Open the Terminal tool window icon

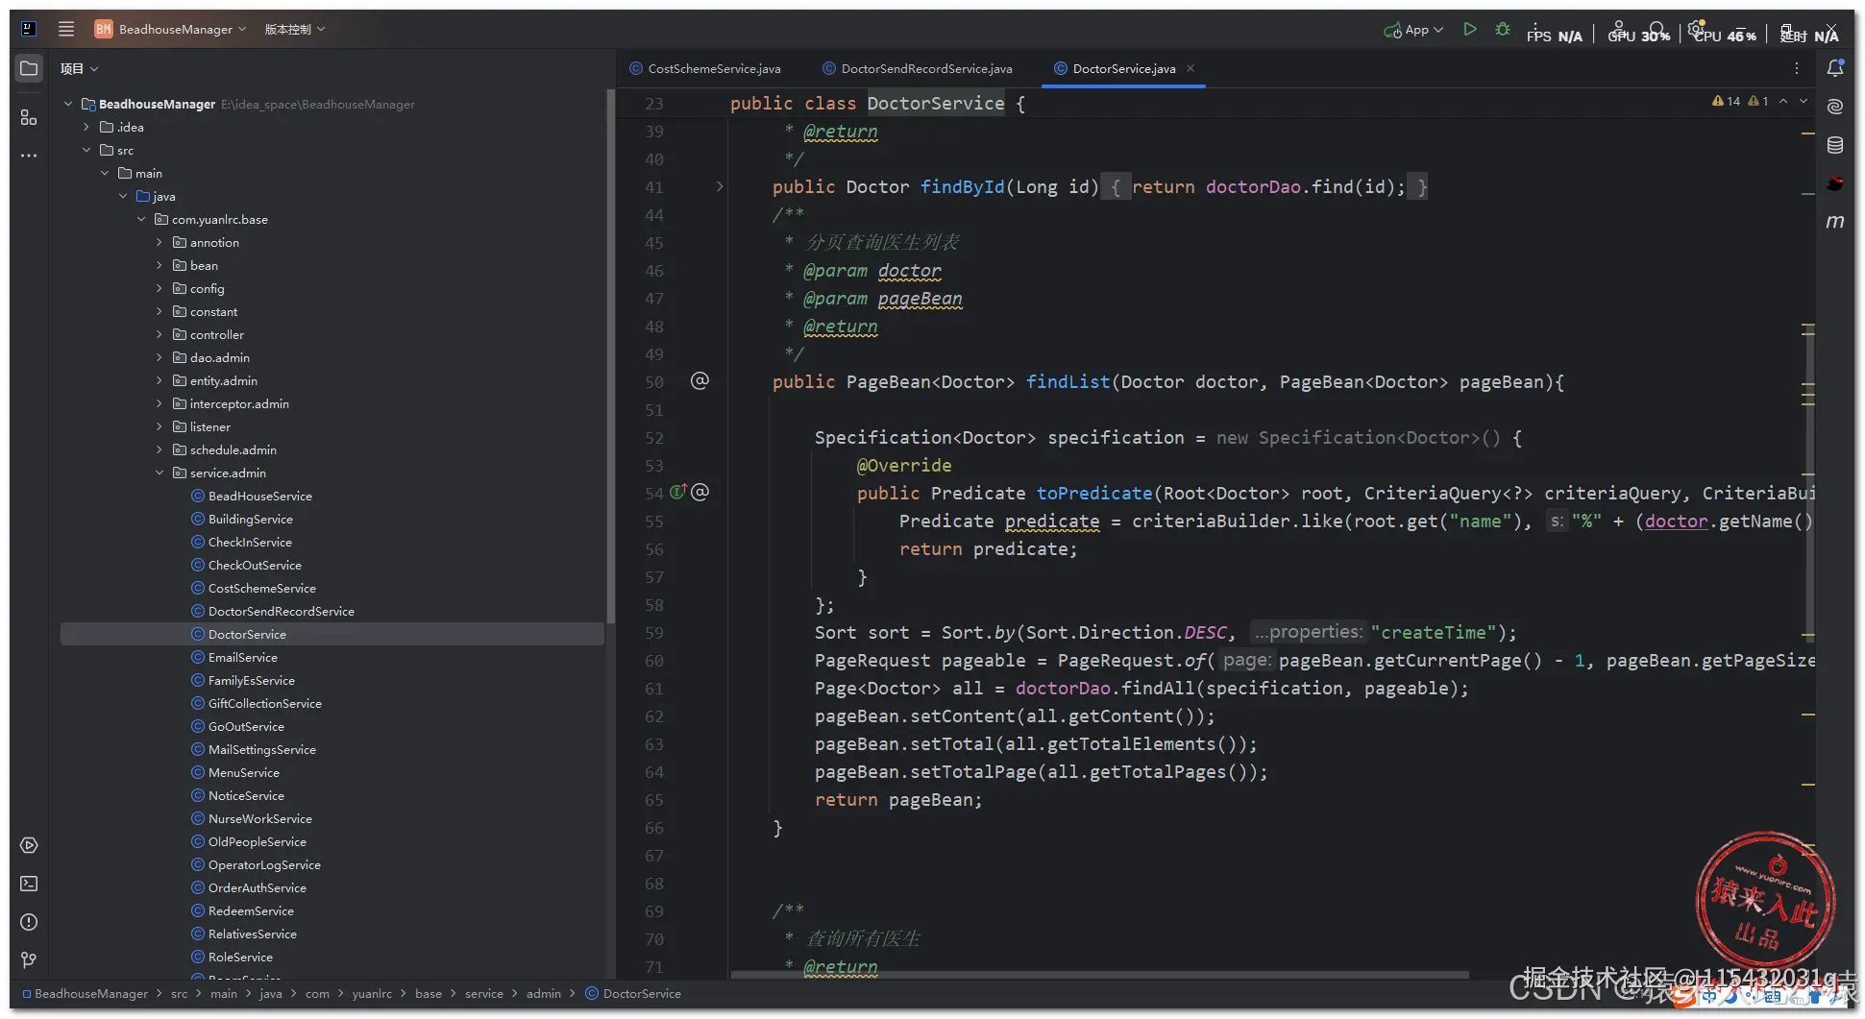(29, 884)
